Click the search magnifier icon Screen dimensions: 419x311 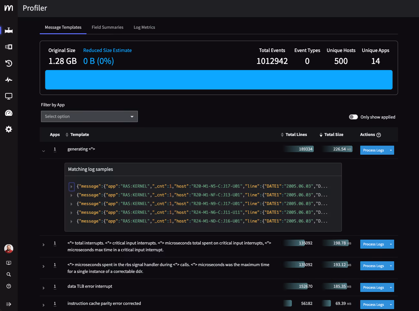click(9, 275)
